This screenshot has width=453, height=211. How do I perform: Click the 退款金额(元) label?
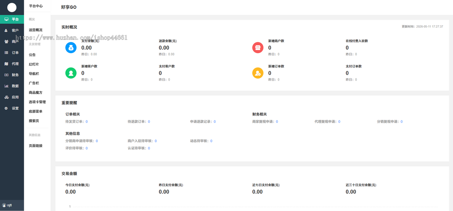tap(168, 41)
